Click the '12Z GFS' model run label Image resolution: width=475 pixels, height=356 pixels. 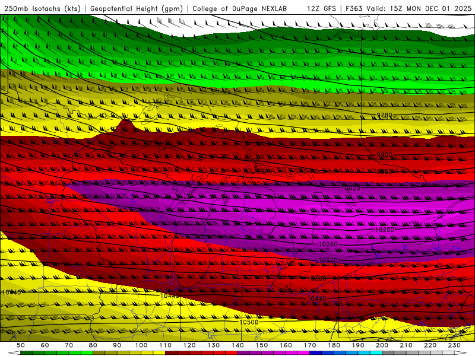click(321, 8)
